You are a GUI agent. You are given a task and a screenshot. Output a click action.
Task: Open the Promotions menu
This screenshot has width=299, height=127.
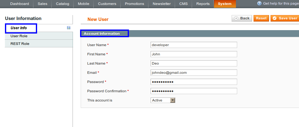[x=135, y=4]
